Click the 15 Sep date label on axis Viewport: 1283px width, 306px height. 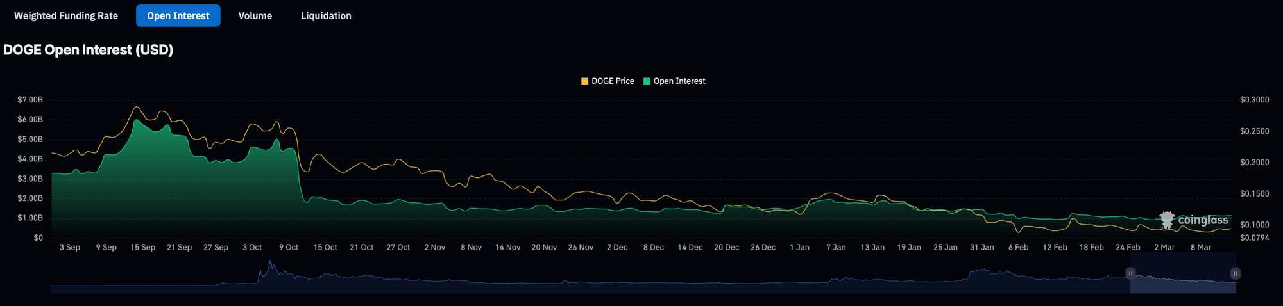point(142,247)
